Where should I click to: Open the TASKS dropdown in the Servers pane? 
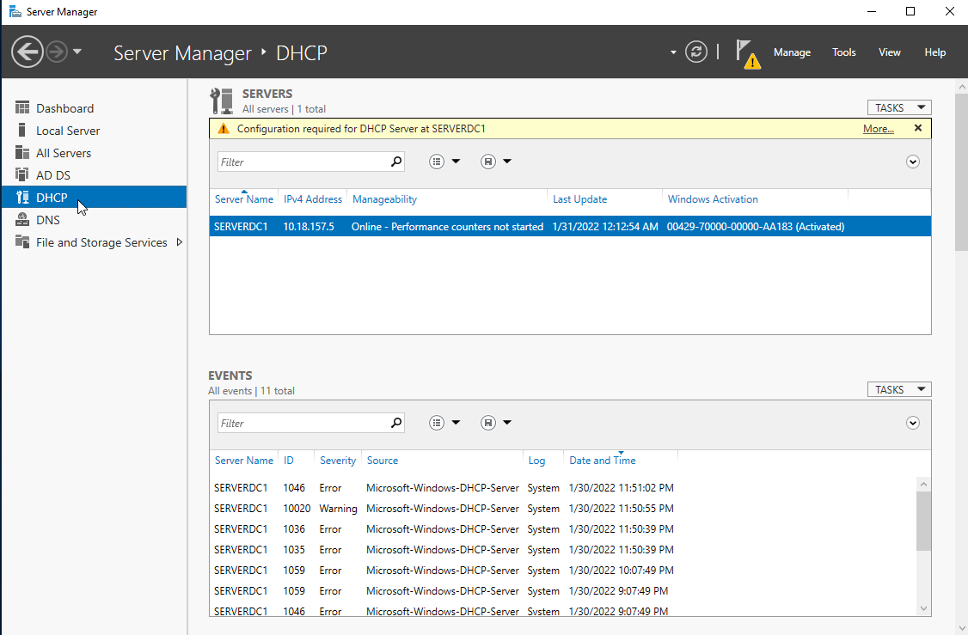click(x=898, y=107)
